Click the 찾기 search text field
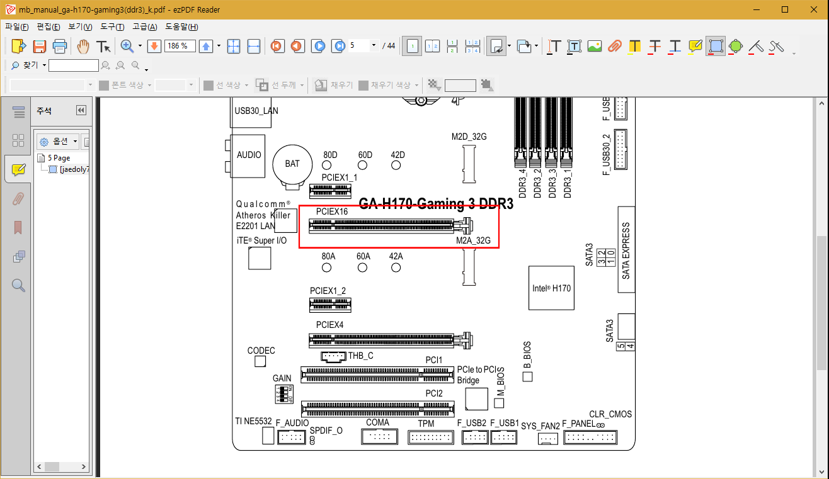The height and width of the screenshot is (479, 829). (x=74, y=65)
